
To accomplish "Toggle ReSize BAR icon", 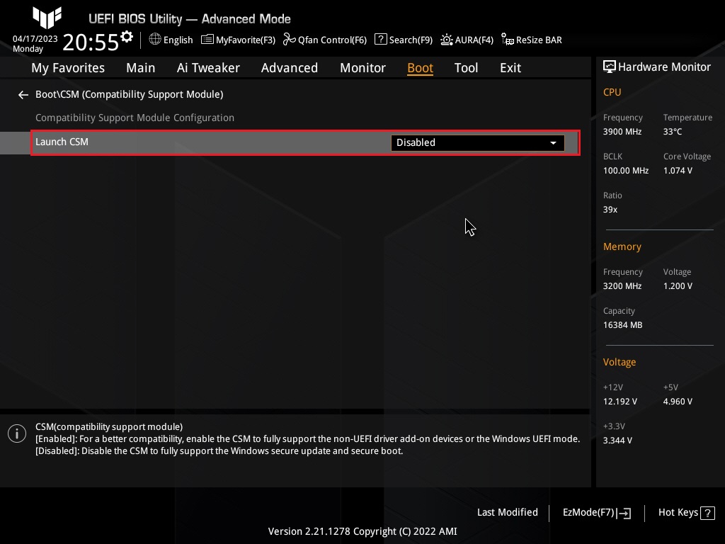I will point(508,40).
